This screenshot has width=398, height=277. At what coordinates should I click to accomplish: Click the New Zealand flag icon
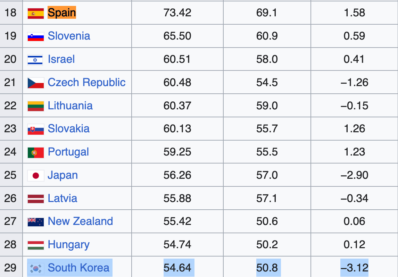(x=35, y=222)
